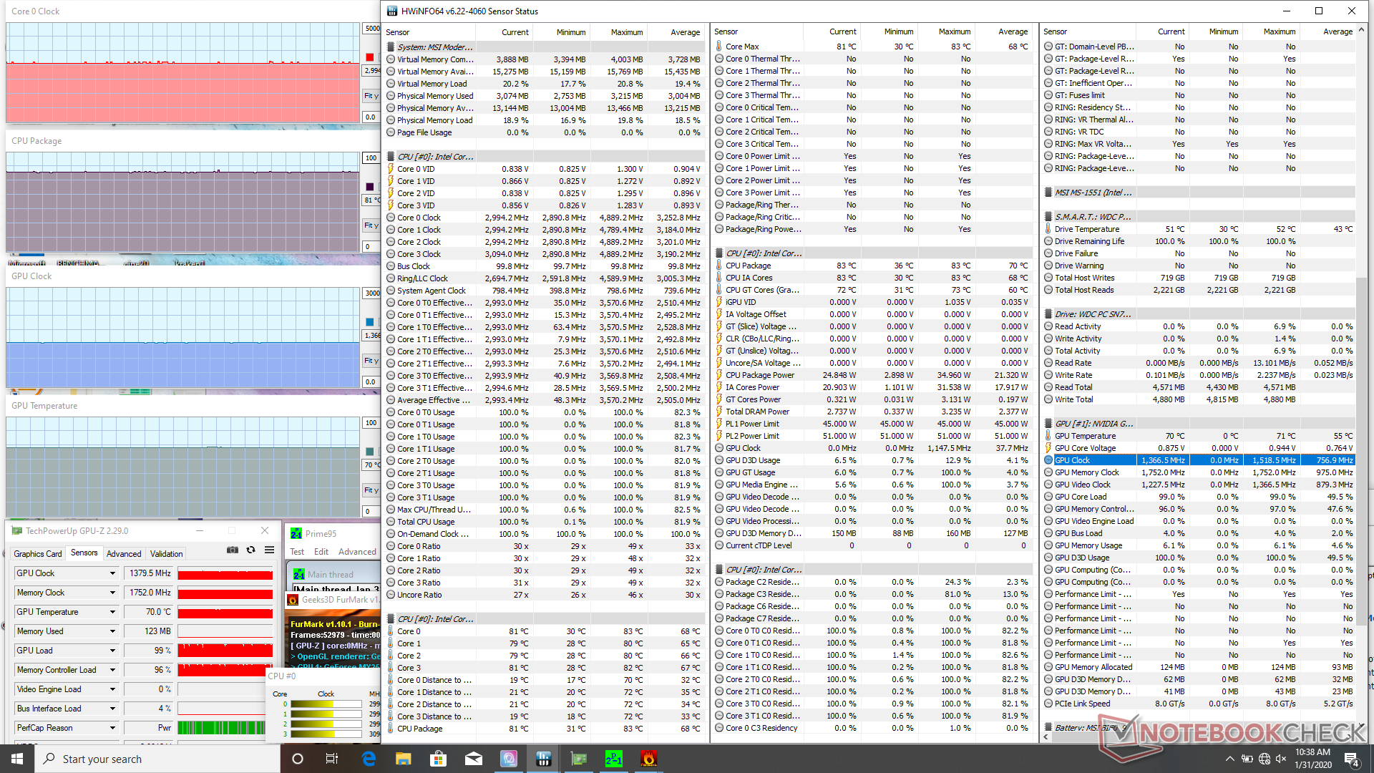Switch to Prime95 via its taskbar icon
1374x773 pixels.
click(613, 759)
